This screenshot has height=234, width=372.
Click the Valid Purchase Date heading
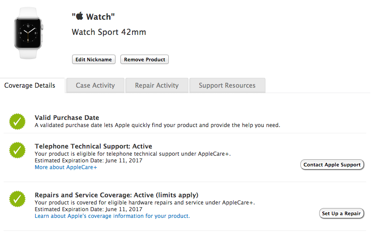(x=67, y=118)
